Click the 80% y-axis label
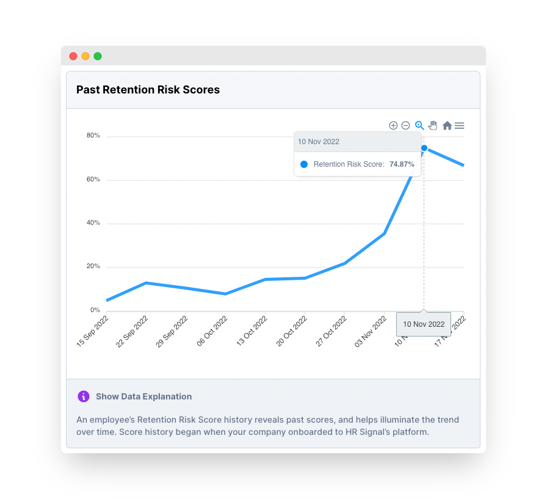 click(93, 136)
